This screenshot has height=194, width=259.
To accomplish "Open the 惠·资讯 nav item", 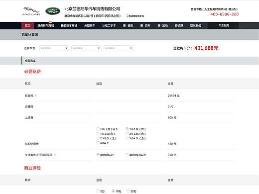I will [128, 25].
